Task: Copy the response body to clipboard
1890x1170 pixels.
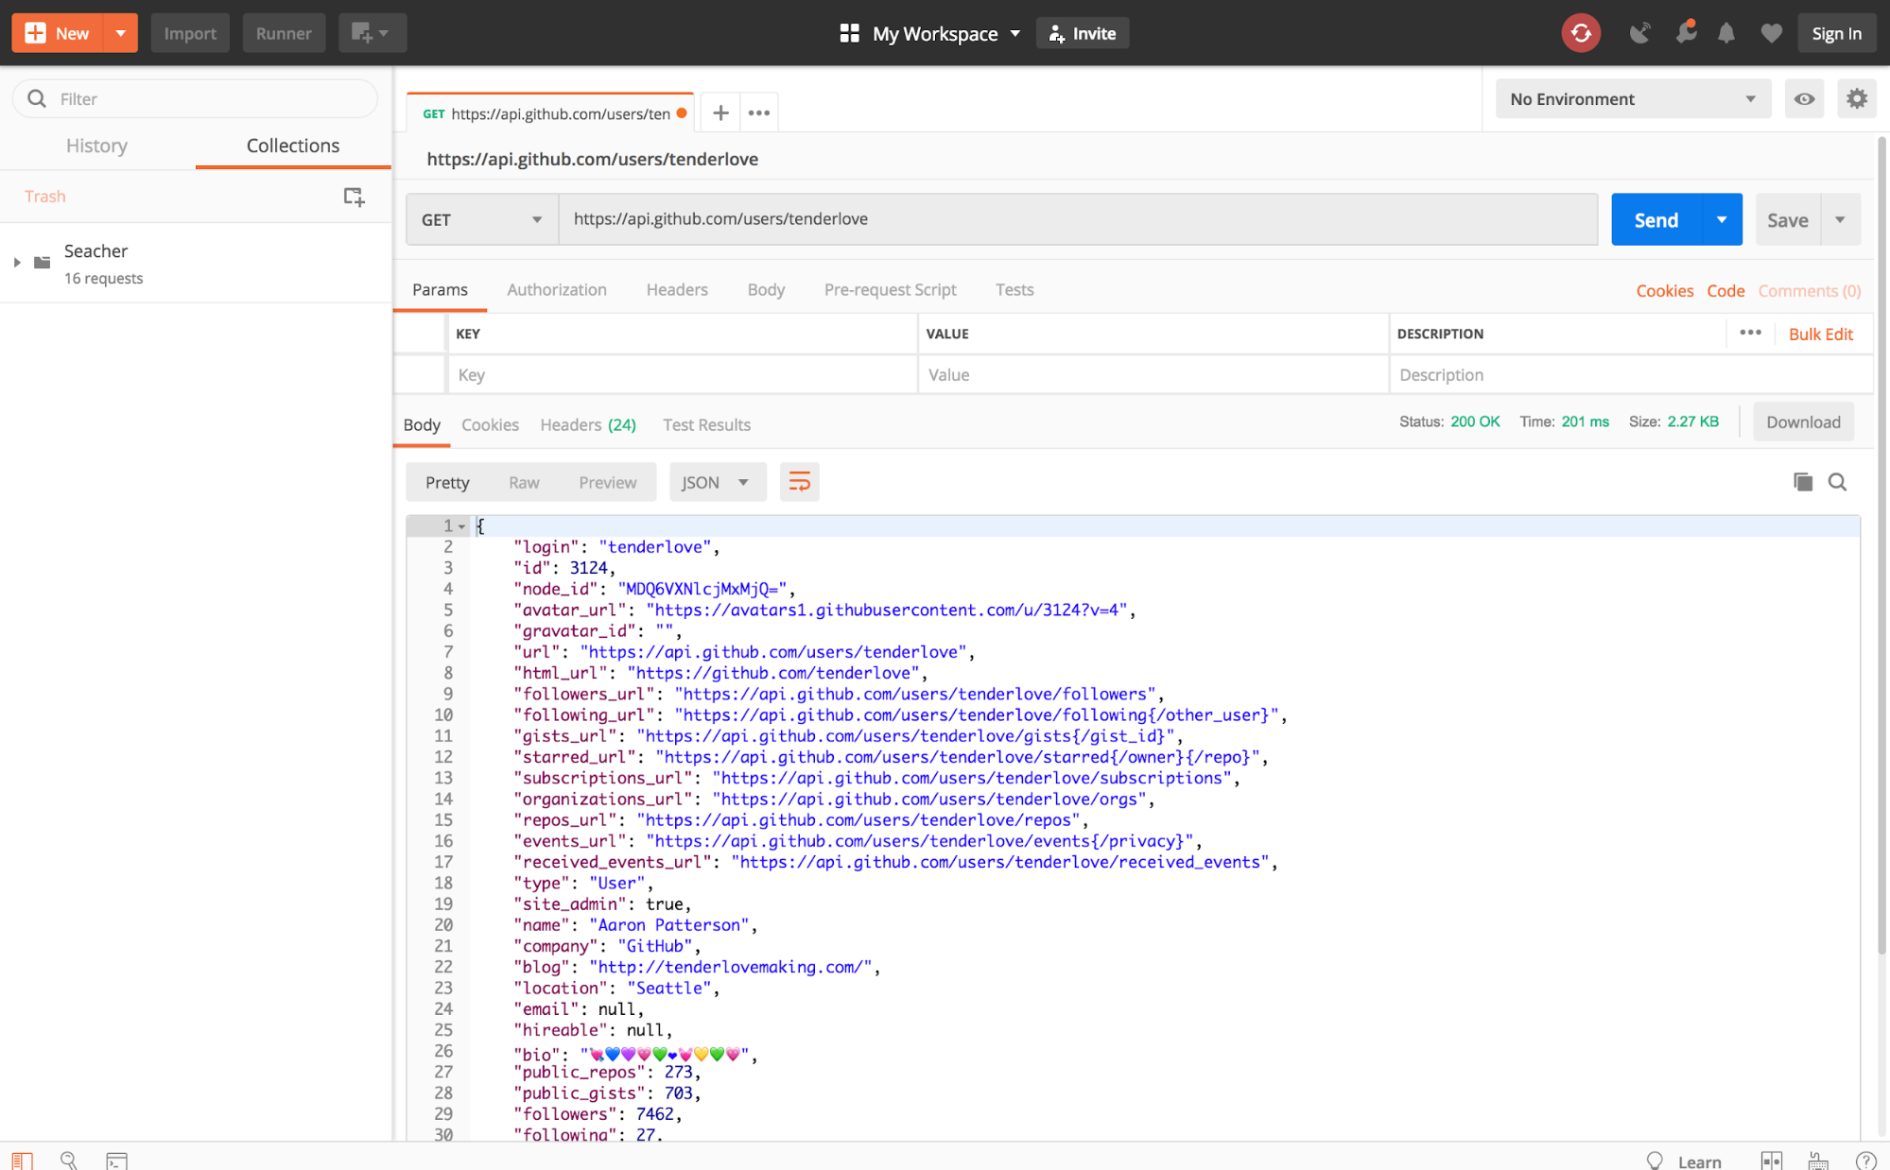Action: tap(1802, 481)
